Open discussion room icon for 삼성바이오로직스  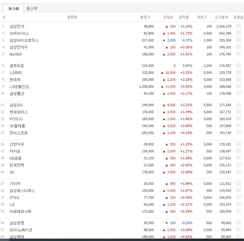(x=238, y=40)
